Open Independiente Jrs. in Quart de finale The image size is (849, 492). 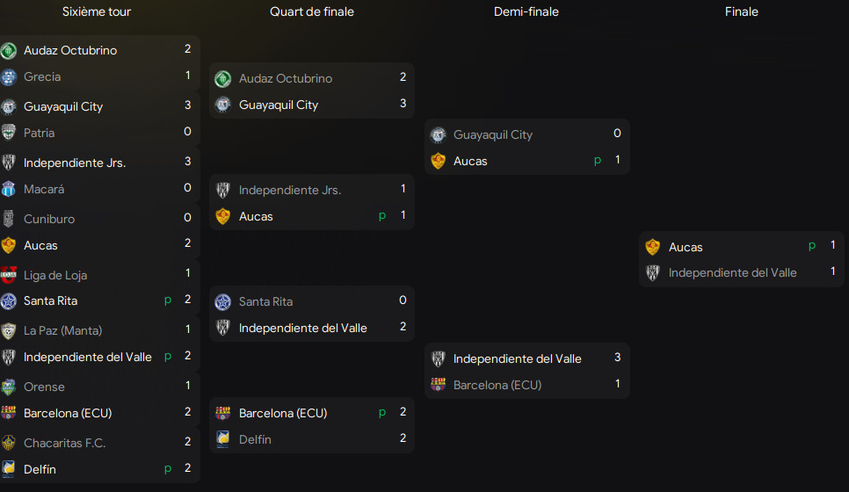coord(290,190)
